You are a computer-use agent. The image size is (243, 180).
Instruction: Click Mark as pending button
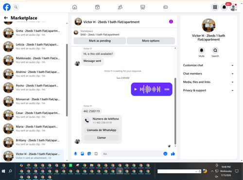click(100, 41)
